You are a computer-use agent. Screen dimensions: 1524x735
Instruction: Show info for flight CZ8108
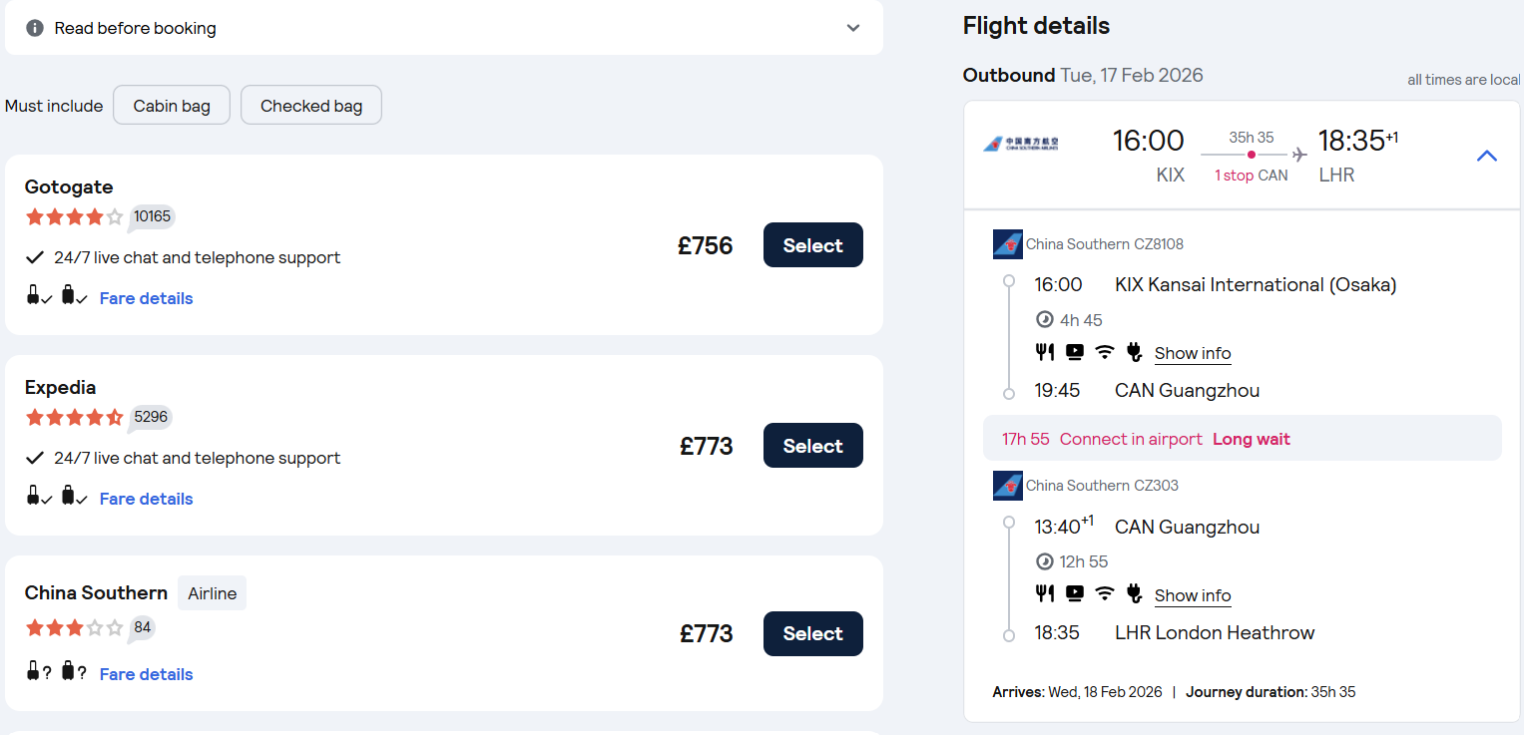[x=1193, y=353]
